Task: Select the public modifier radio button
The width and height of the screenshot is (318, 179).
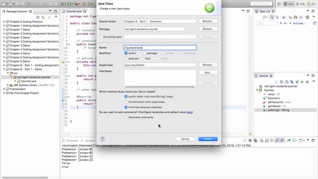Action: pyautogui.click(x=126, y=53)
